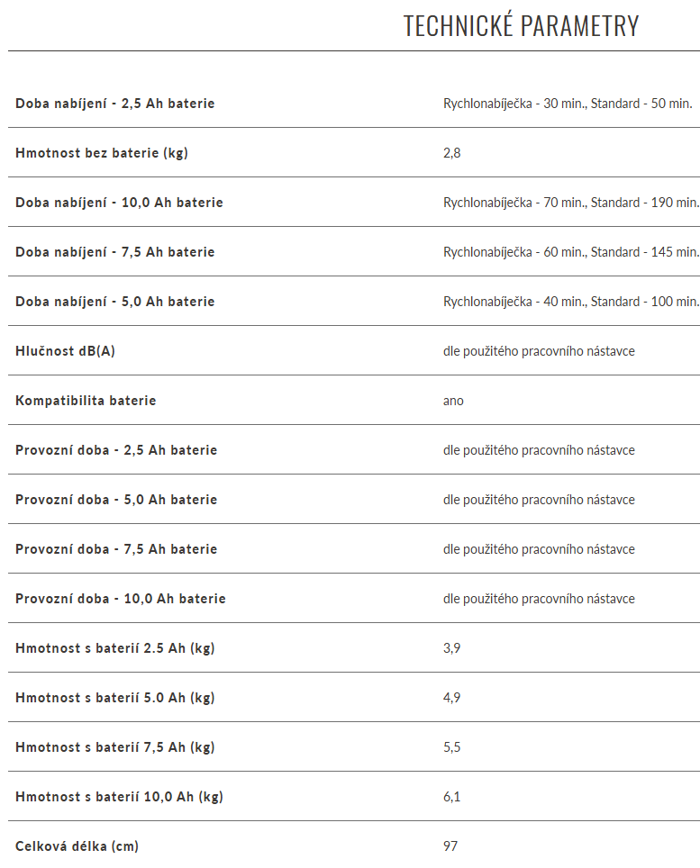Click the 3,9 weight value
The width and height of the screenshot is (700, 868).
(452, 648)
